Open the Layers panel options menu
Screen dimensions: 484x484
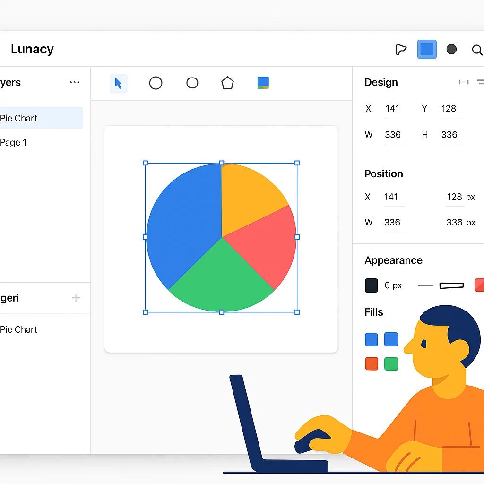tap(74, 82)
